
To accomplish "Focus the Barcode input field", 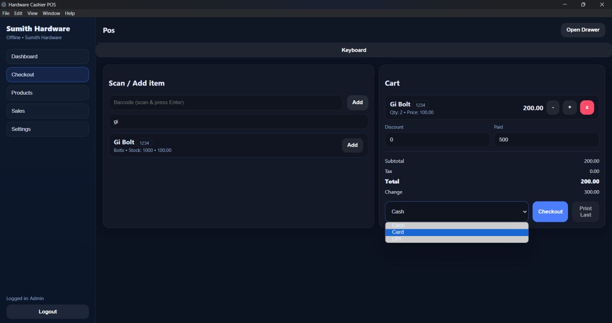I will coord(226,102).
